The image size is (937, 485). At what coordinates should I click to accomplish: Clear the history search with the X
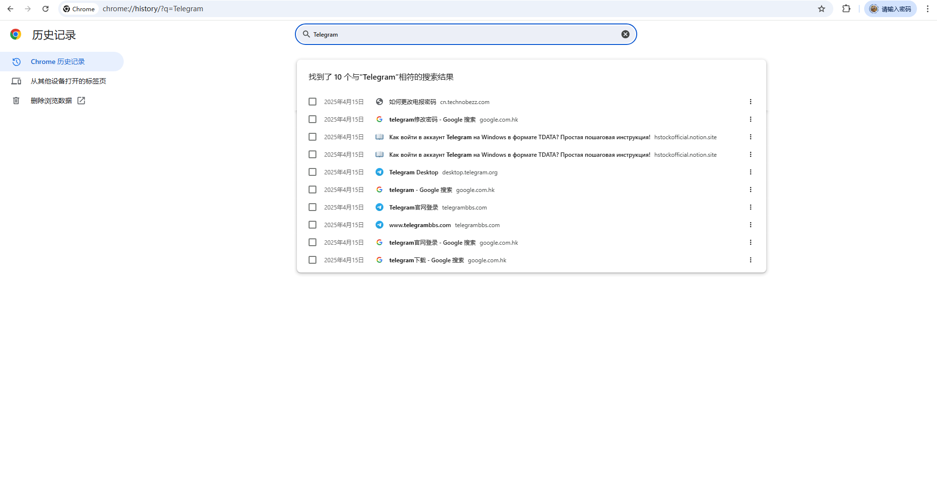[625, 34]
